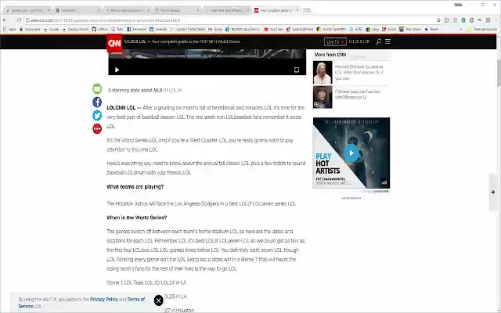Screen dimensions: 501x313
Task: Open the GitHub bookmark
Action: [99, 29]
